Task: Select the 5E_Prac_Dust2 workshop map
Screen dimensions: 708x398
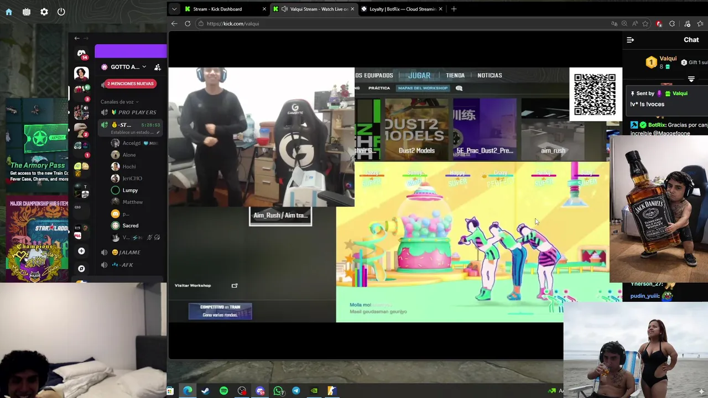Action: pyautogui.click(x=485, y=128)
